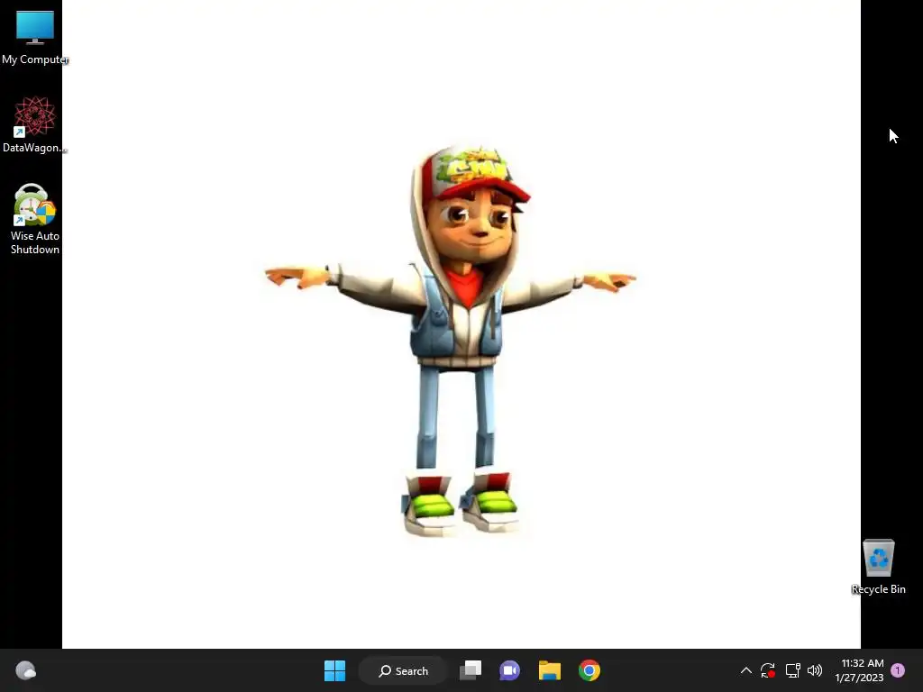Select the Recycle Bin icon

[x=878, y=567]
